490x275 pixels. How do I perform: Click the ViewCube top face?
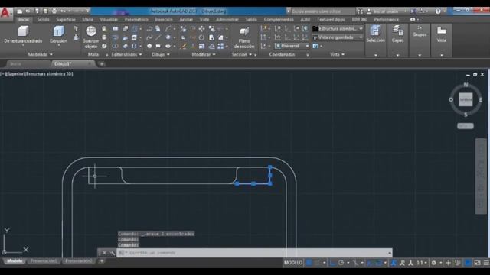[x=465, y=100]
